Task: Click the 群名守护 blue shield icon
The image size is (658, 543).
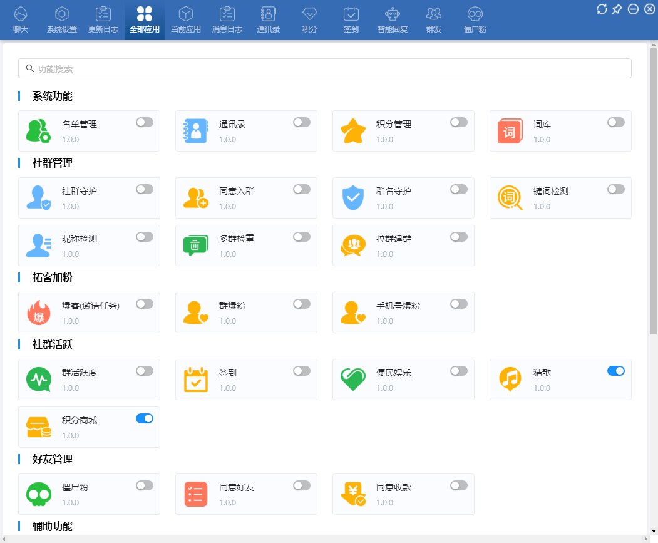Action: point(352,198)
